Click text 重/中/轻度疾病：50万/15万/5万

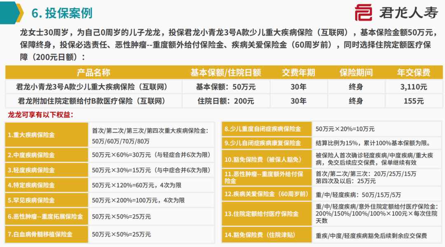[358, 195]
